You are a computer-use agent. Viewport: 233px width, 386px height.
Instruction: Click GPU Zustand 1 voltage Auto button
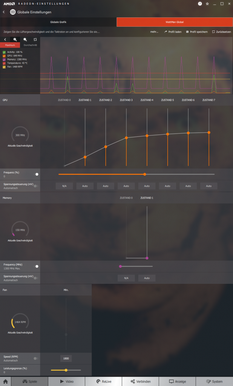[x=85, y=186]
